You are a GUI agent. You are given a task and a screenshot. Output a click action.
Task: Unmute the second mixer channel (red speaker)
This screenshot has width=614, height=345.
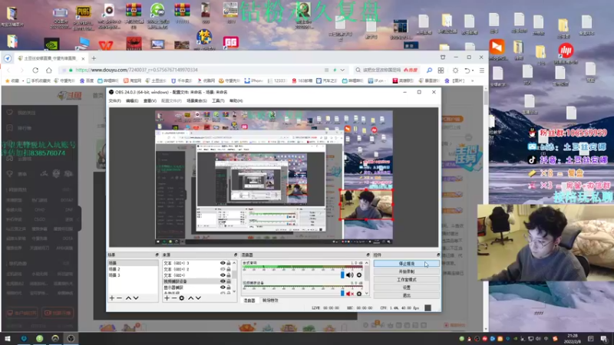pos(350,294)
